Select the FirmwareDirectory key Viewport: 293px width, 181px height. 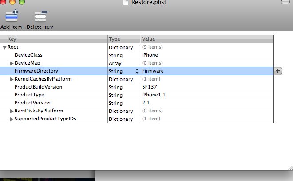(x=36, y=71)
